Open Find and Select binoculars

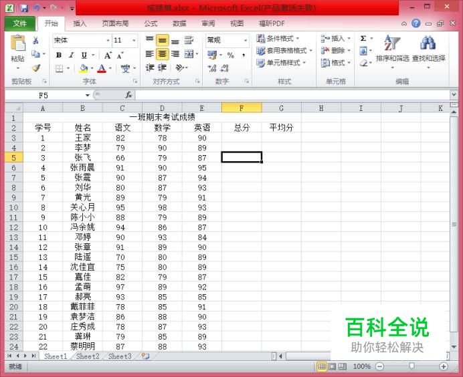click(x=428, y=43)
